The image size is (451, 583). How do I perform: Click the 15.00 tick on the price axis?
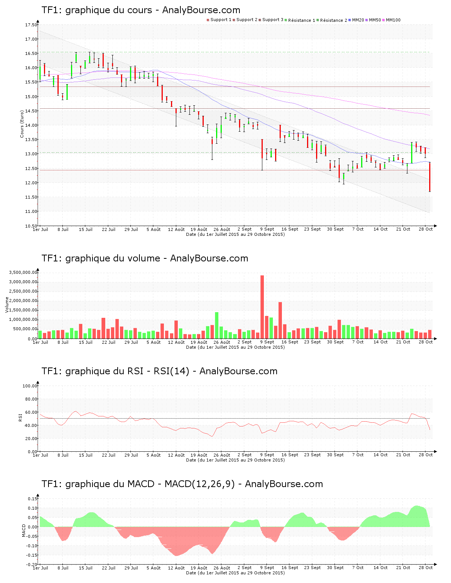click(x=31, y=97)
